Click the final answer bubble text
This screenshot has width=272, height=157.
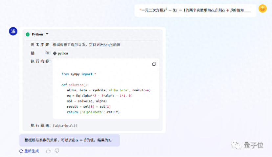point(69,140)
